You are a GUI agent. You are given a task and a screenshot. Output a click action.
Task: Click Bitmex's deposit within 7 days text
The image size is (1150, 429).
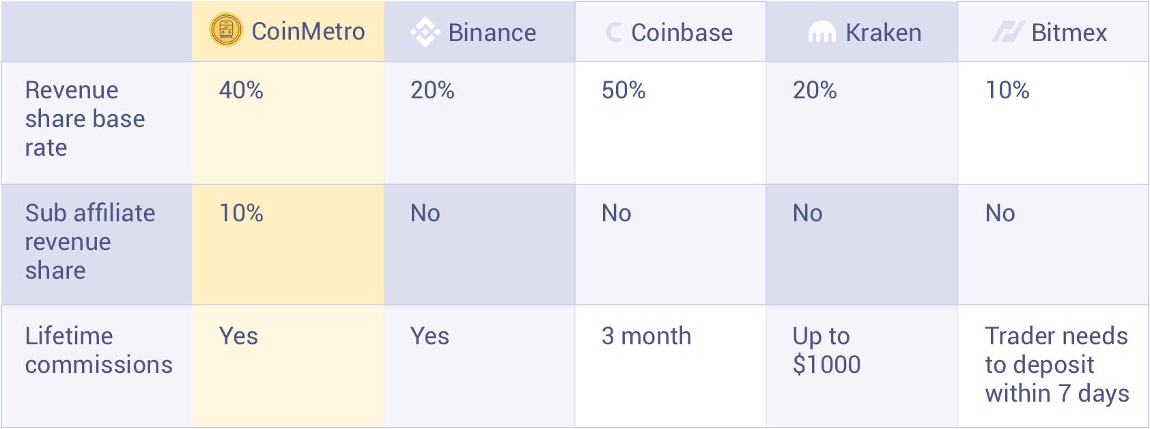pos(1056,365)
